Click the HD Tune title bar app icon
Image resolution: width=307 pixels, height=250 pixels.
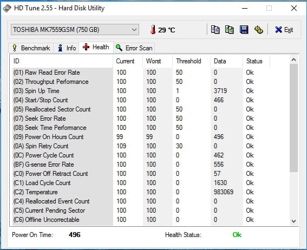pos(7,8)
